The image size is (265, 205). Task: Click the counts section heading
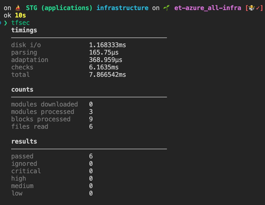[22, 89]
